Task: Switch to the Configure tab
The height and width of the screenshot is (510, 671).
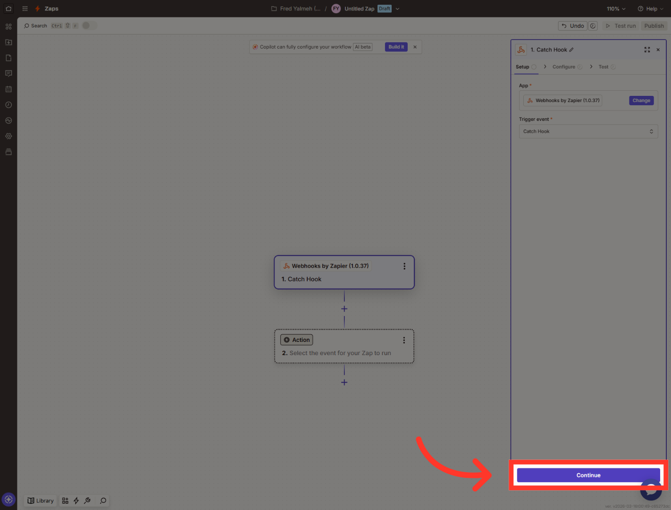Action: point(567,67)
